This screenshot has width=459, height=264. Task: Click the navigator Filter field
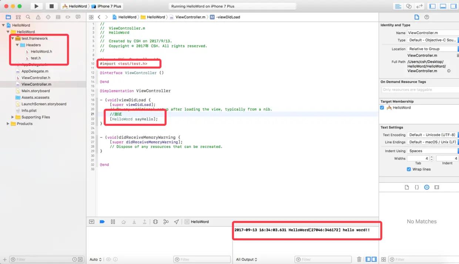(x=43, y=260)
